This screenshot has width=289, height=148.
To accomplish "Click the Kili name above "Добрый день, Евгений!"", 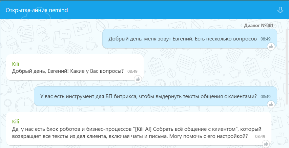I will [16, 64].
